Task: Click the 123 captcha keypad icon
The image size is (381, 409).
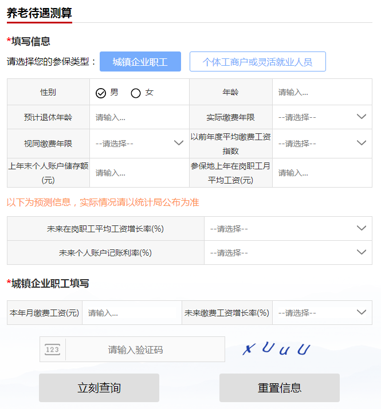Action: click(52, 350)
